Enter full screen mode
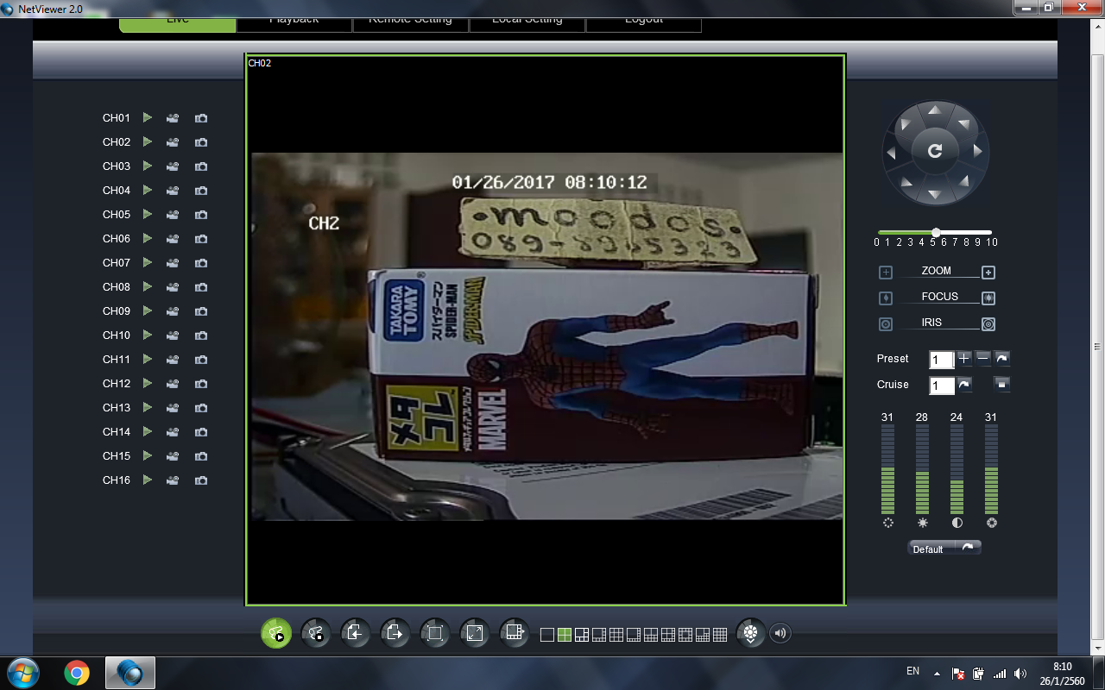The height and width of the screenshot is (690, 1105). 475,634
